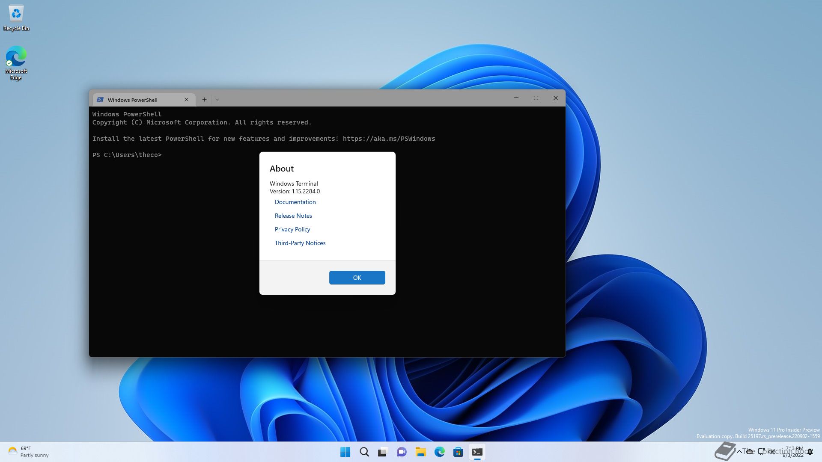Open Chat app on taskbar
The width and height of the screenshot is (822, 462).
click(x=402, y=452)
